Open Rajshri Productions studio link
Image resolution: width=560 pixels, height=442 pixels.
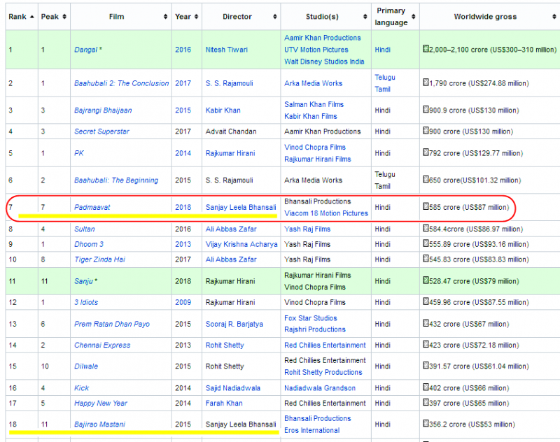coord(315,329)
